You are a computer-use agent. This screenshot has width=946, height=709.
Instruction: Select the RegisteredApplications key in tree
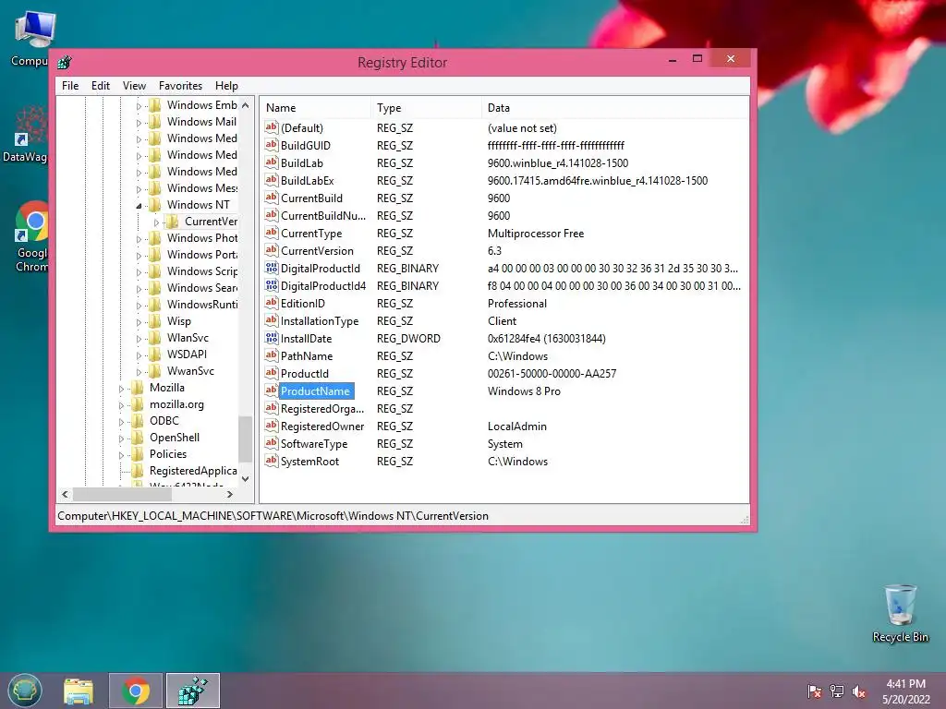[x=193, y=470]
